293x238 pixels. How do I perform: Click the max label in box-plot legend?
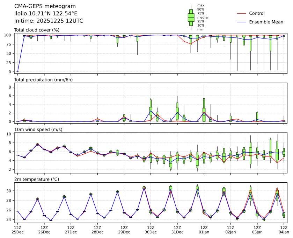(x=200, y=5)
